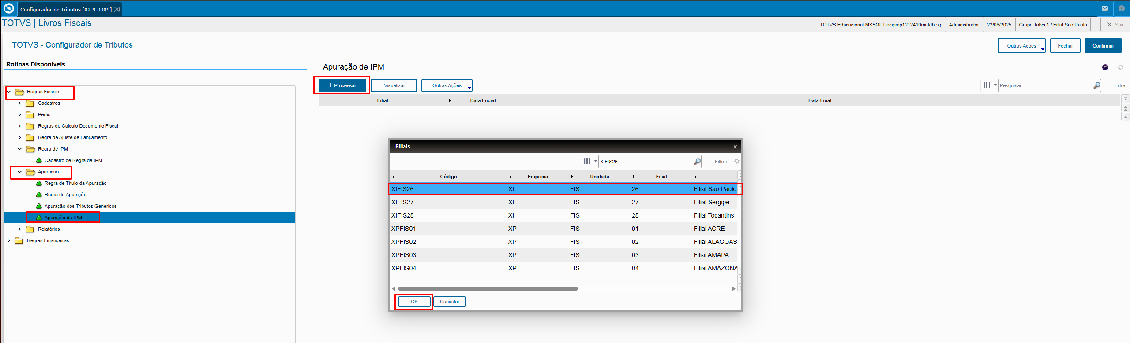This screenshot has width=1130, height=343.
Task: Close the Configurador de Tributos tab with its X
Action: (117, 9)
